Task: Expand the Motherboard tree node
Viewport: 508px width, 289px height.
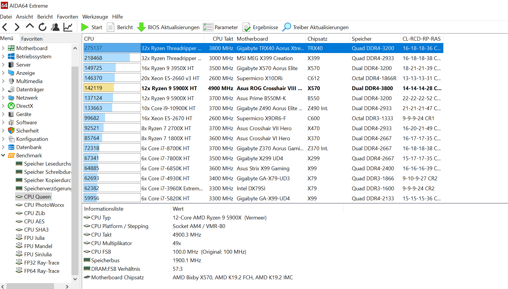Action: tap(3, 48)
